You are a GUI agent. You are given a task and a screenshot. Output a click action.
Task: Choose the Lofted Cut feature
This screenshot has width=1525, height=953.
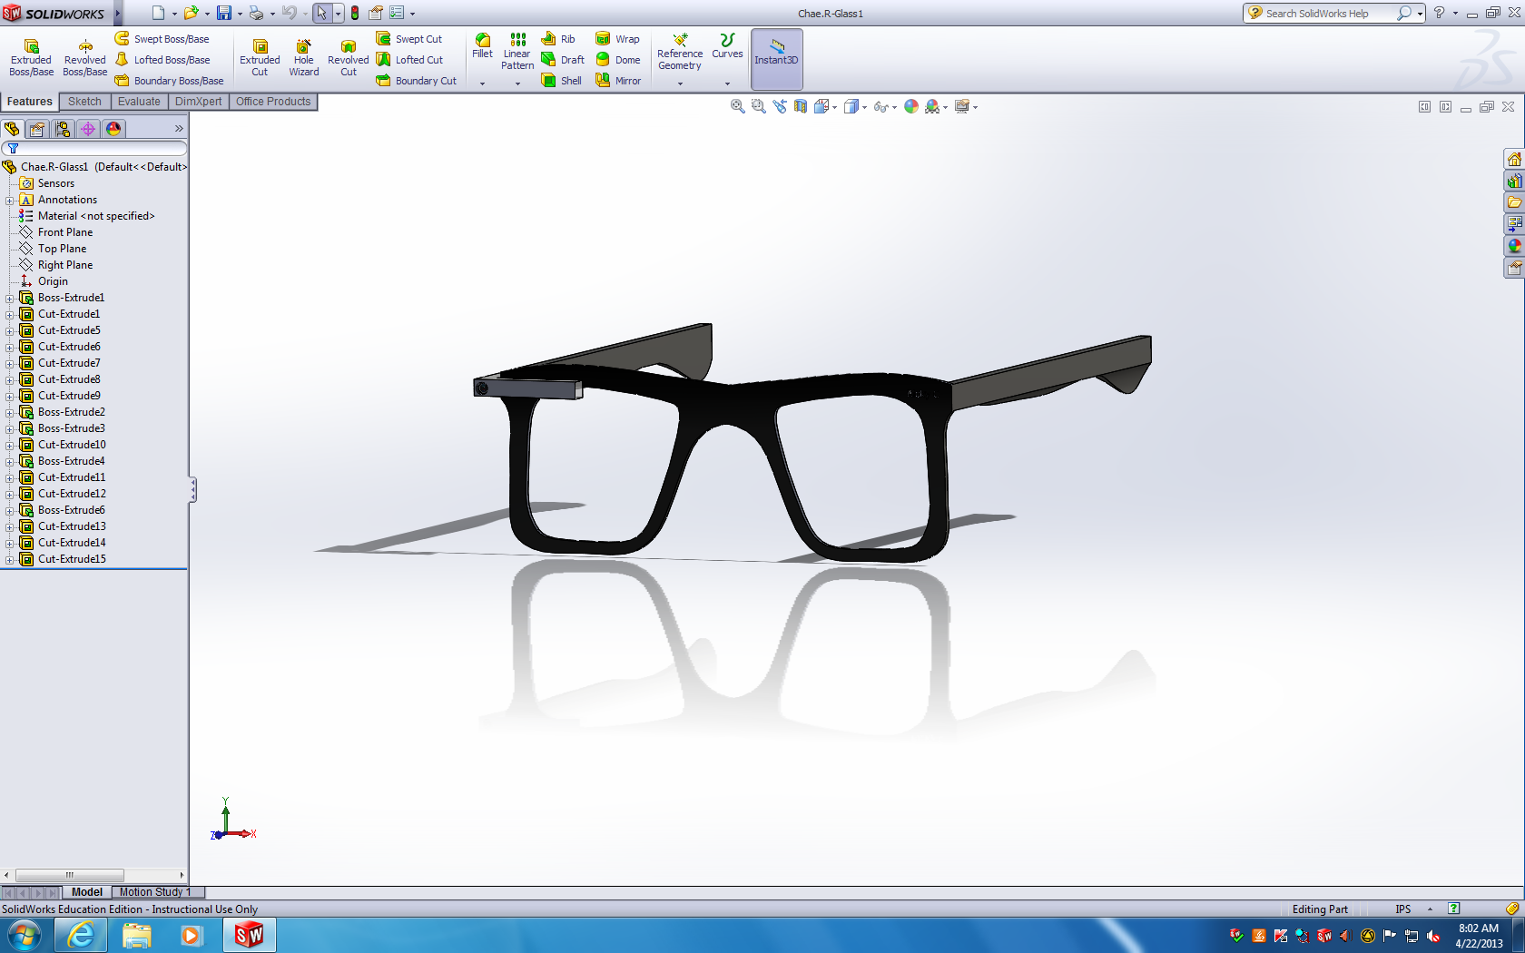[409, 60]
